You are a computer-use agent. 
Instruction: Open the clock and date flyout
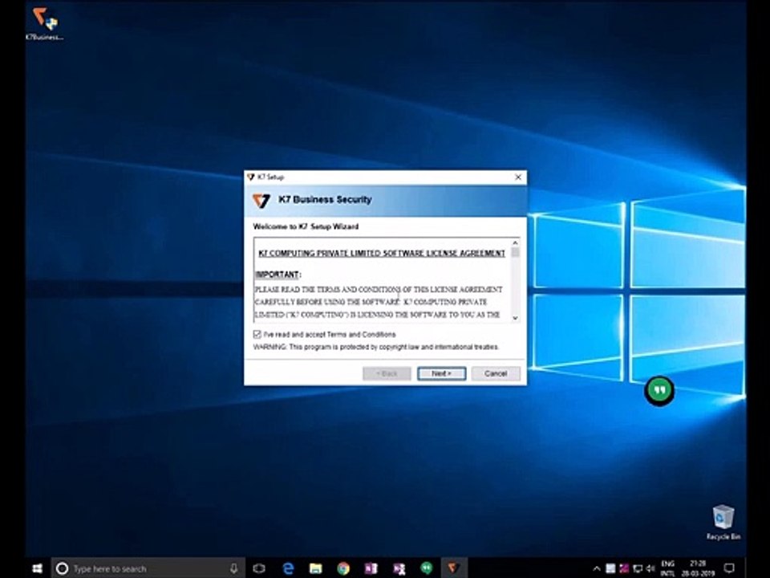click(x=698, y=568)
